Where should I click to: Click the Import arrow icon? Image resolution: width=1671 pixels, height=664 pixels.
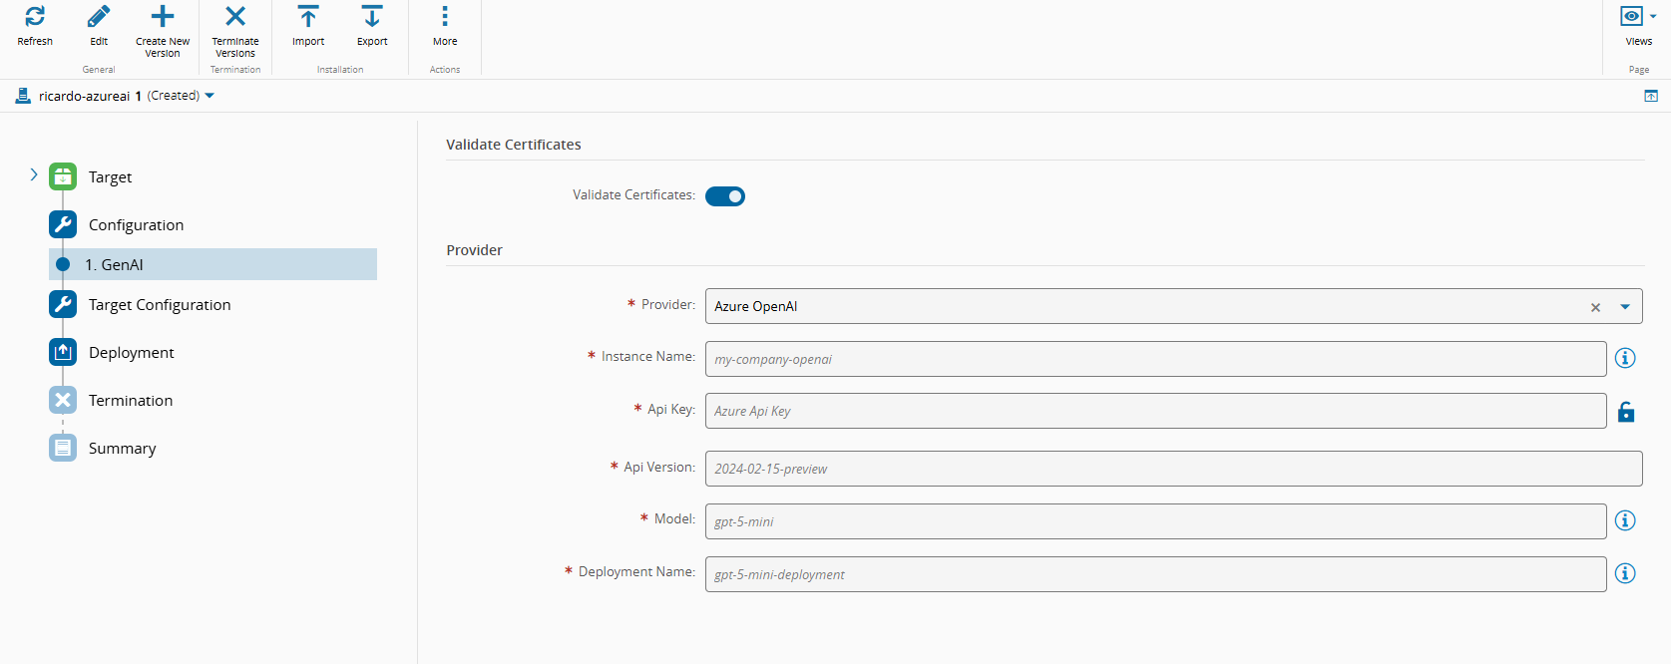(308, 17)
